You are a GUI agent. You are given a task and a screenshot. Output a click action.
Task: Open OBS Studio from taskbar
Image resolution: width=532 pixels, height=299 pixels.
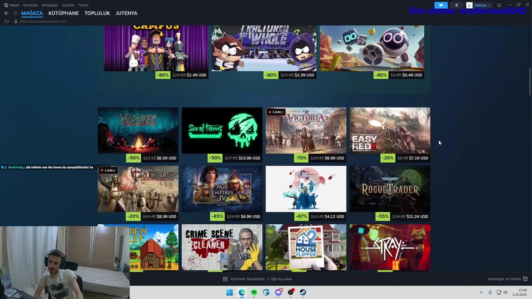click(x=291, y=292)
